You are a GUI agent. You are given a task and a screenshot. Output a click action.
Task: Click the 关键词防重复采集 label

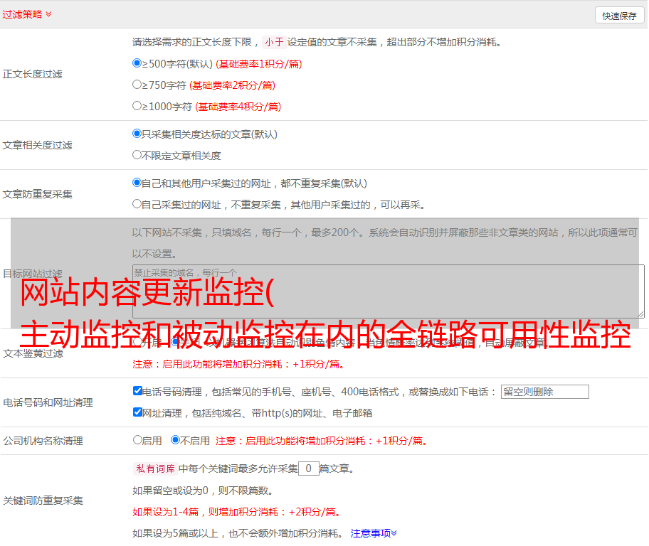tap(43, 500)
